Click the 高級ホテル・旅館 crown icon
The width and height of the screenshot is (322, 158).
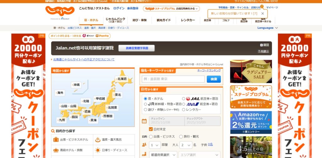(x=56, y=150)
